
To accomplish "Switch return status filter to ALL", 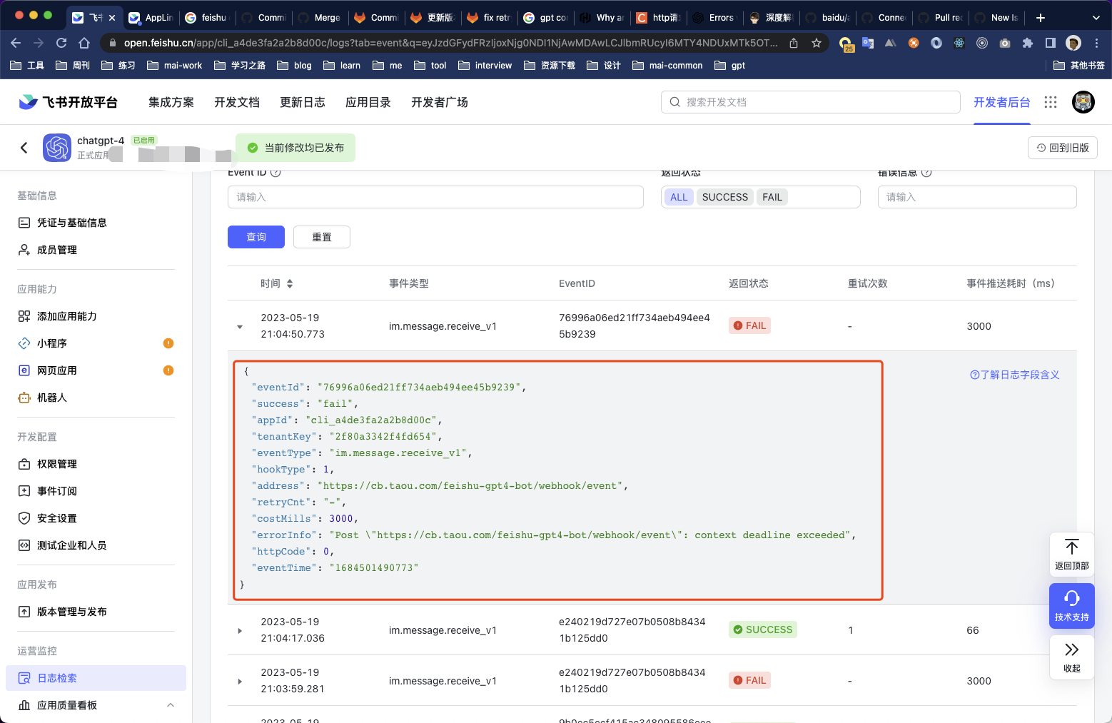I will (678, 197).
